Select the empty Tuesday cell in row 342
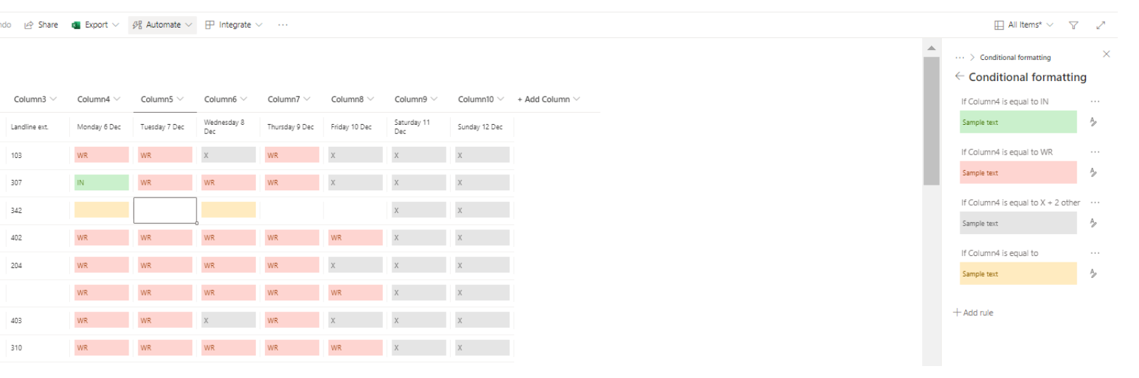 [165, 210]
